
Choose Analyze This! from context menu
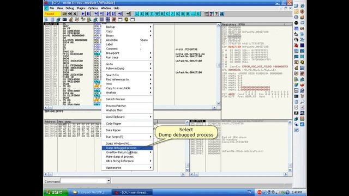(127, 110)
